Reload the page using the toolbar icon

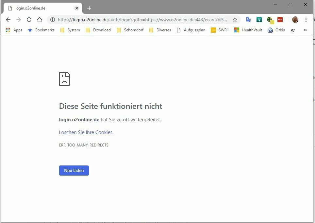29,20
